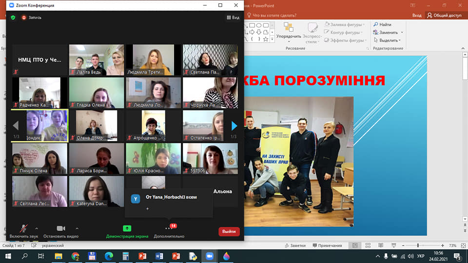
Task: Click Что вы хотите сделать search field
Action: pyautogui.click(x=272, y=15)
